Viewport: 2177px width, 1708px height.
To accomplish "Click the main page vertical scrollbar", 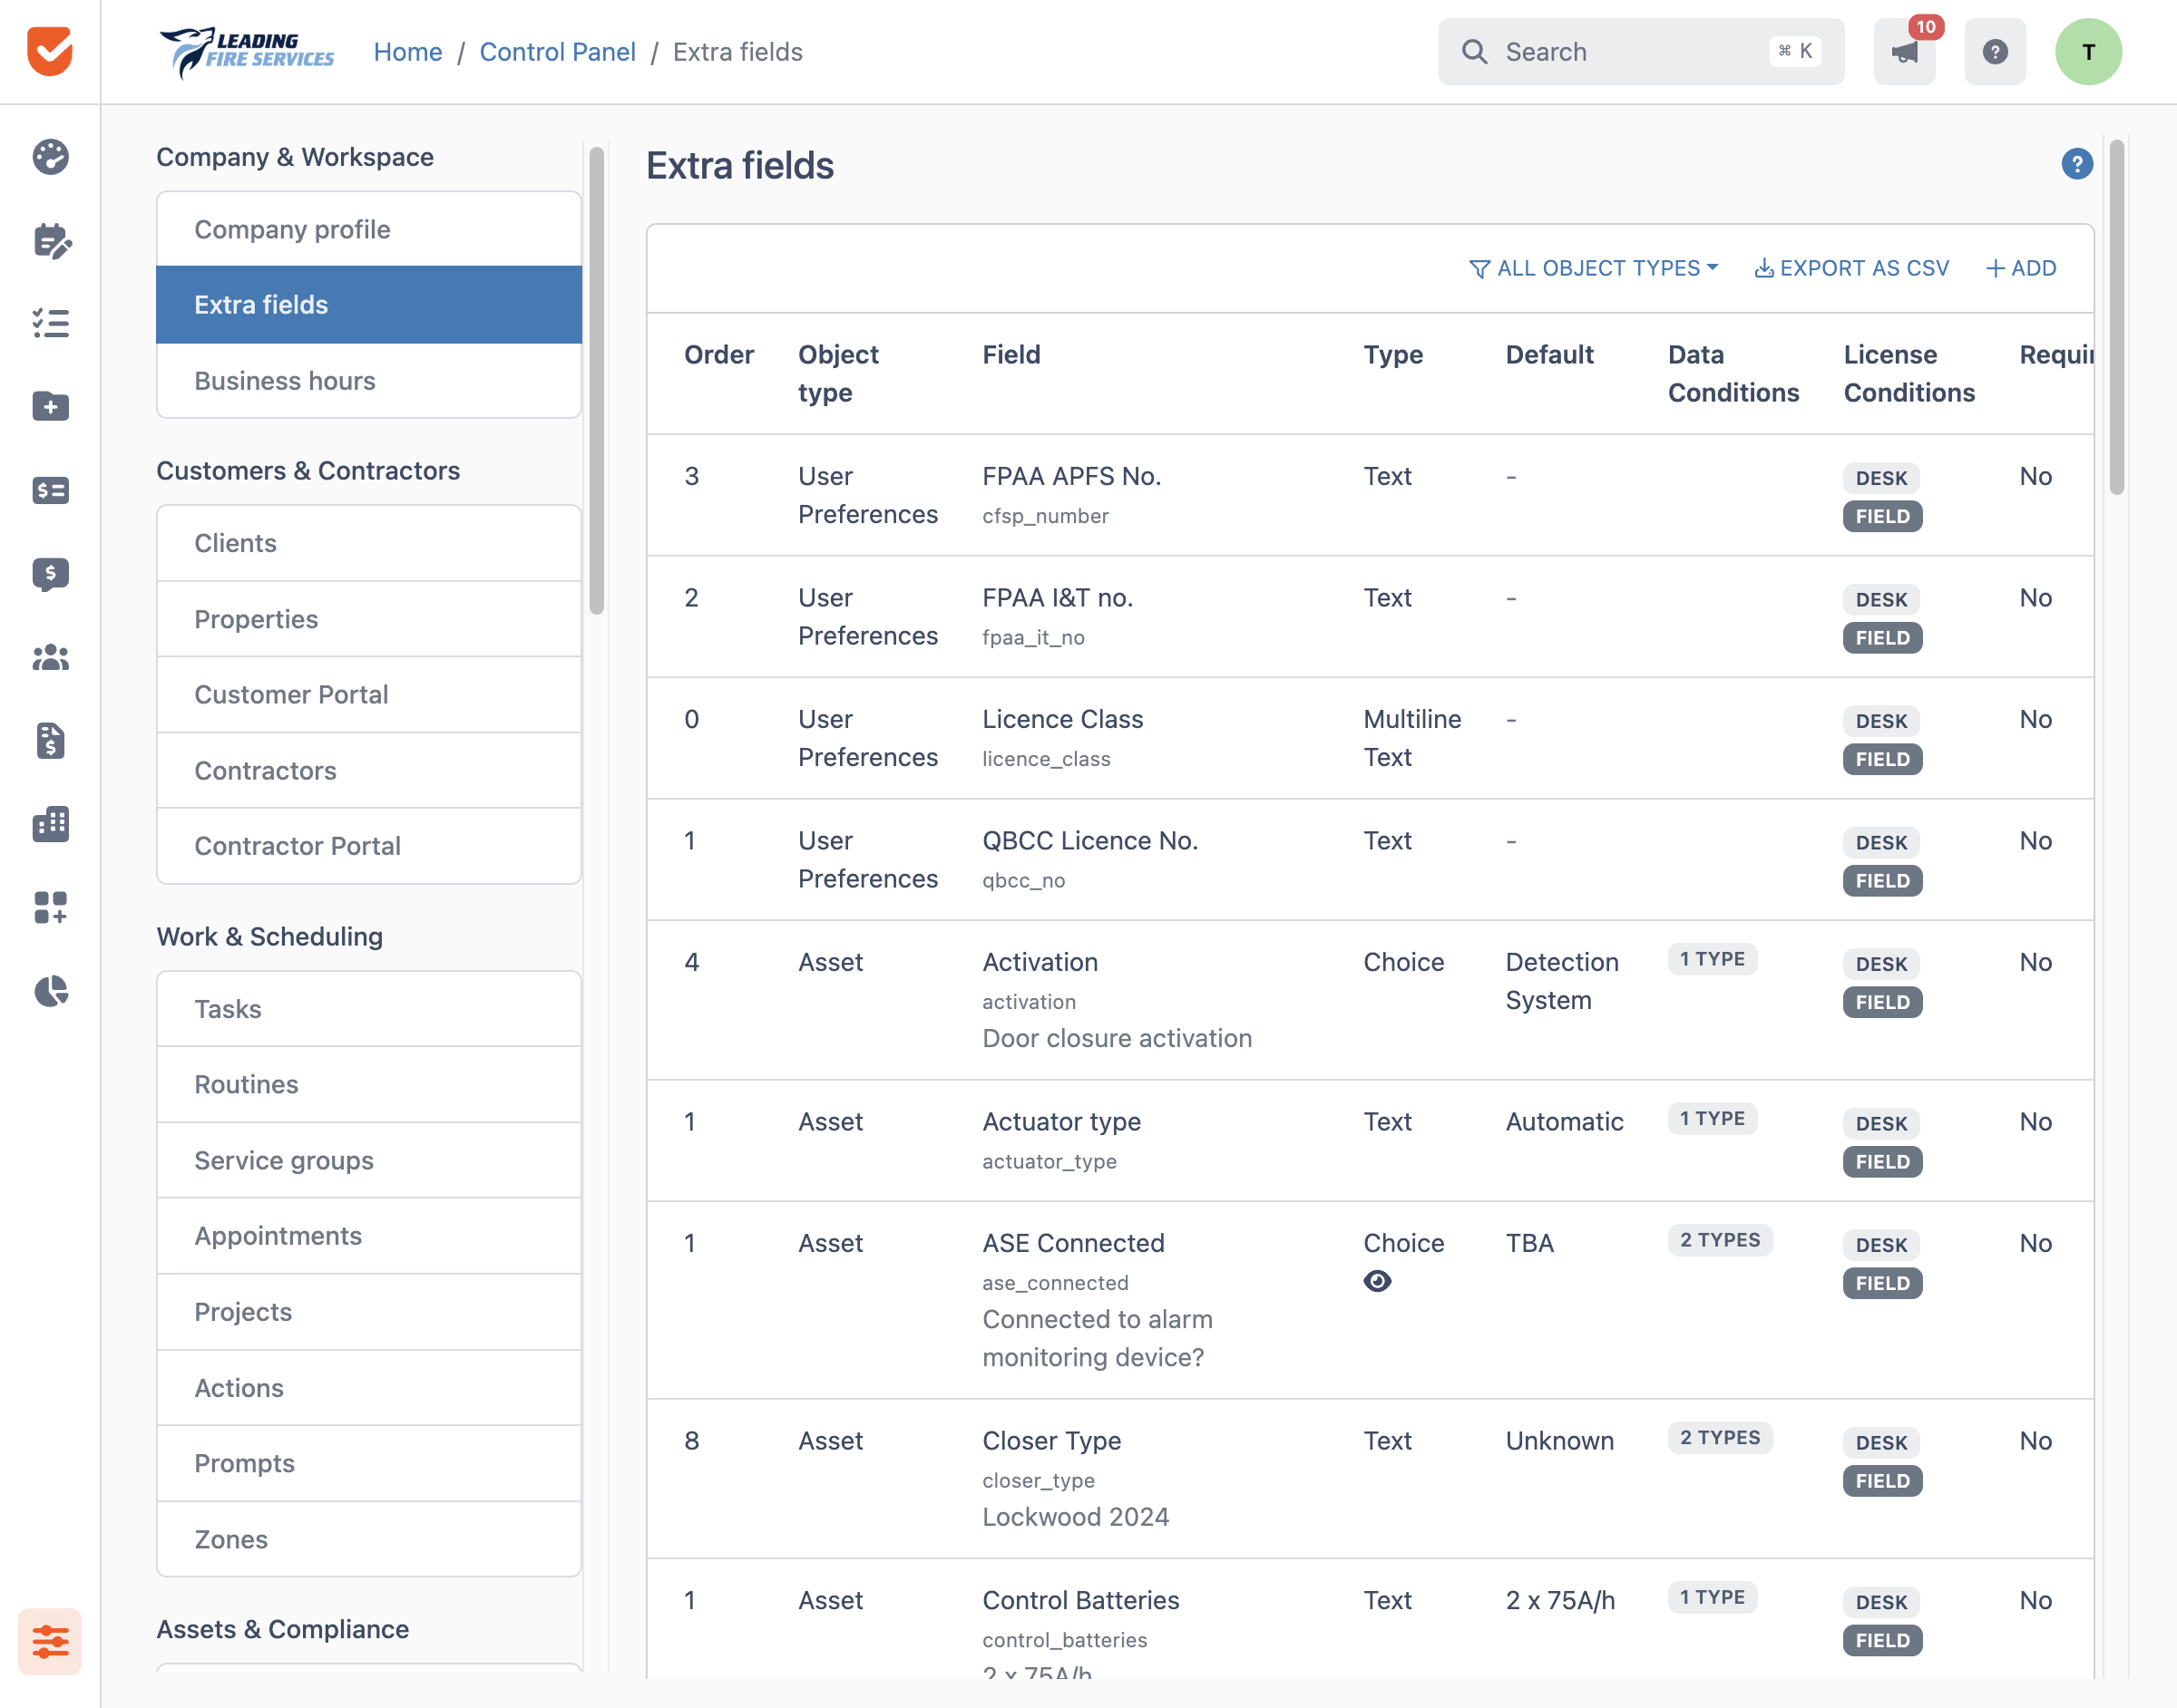I will [2116, 317].
